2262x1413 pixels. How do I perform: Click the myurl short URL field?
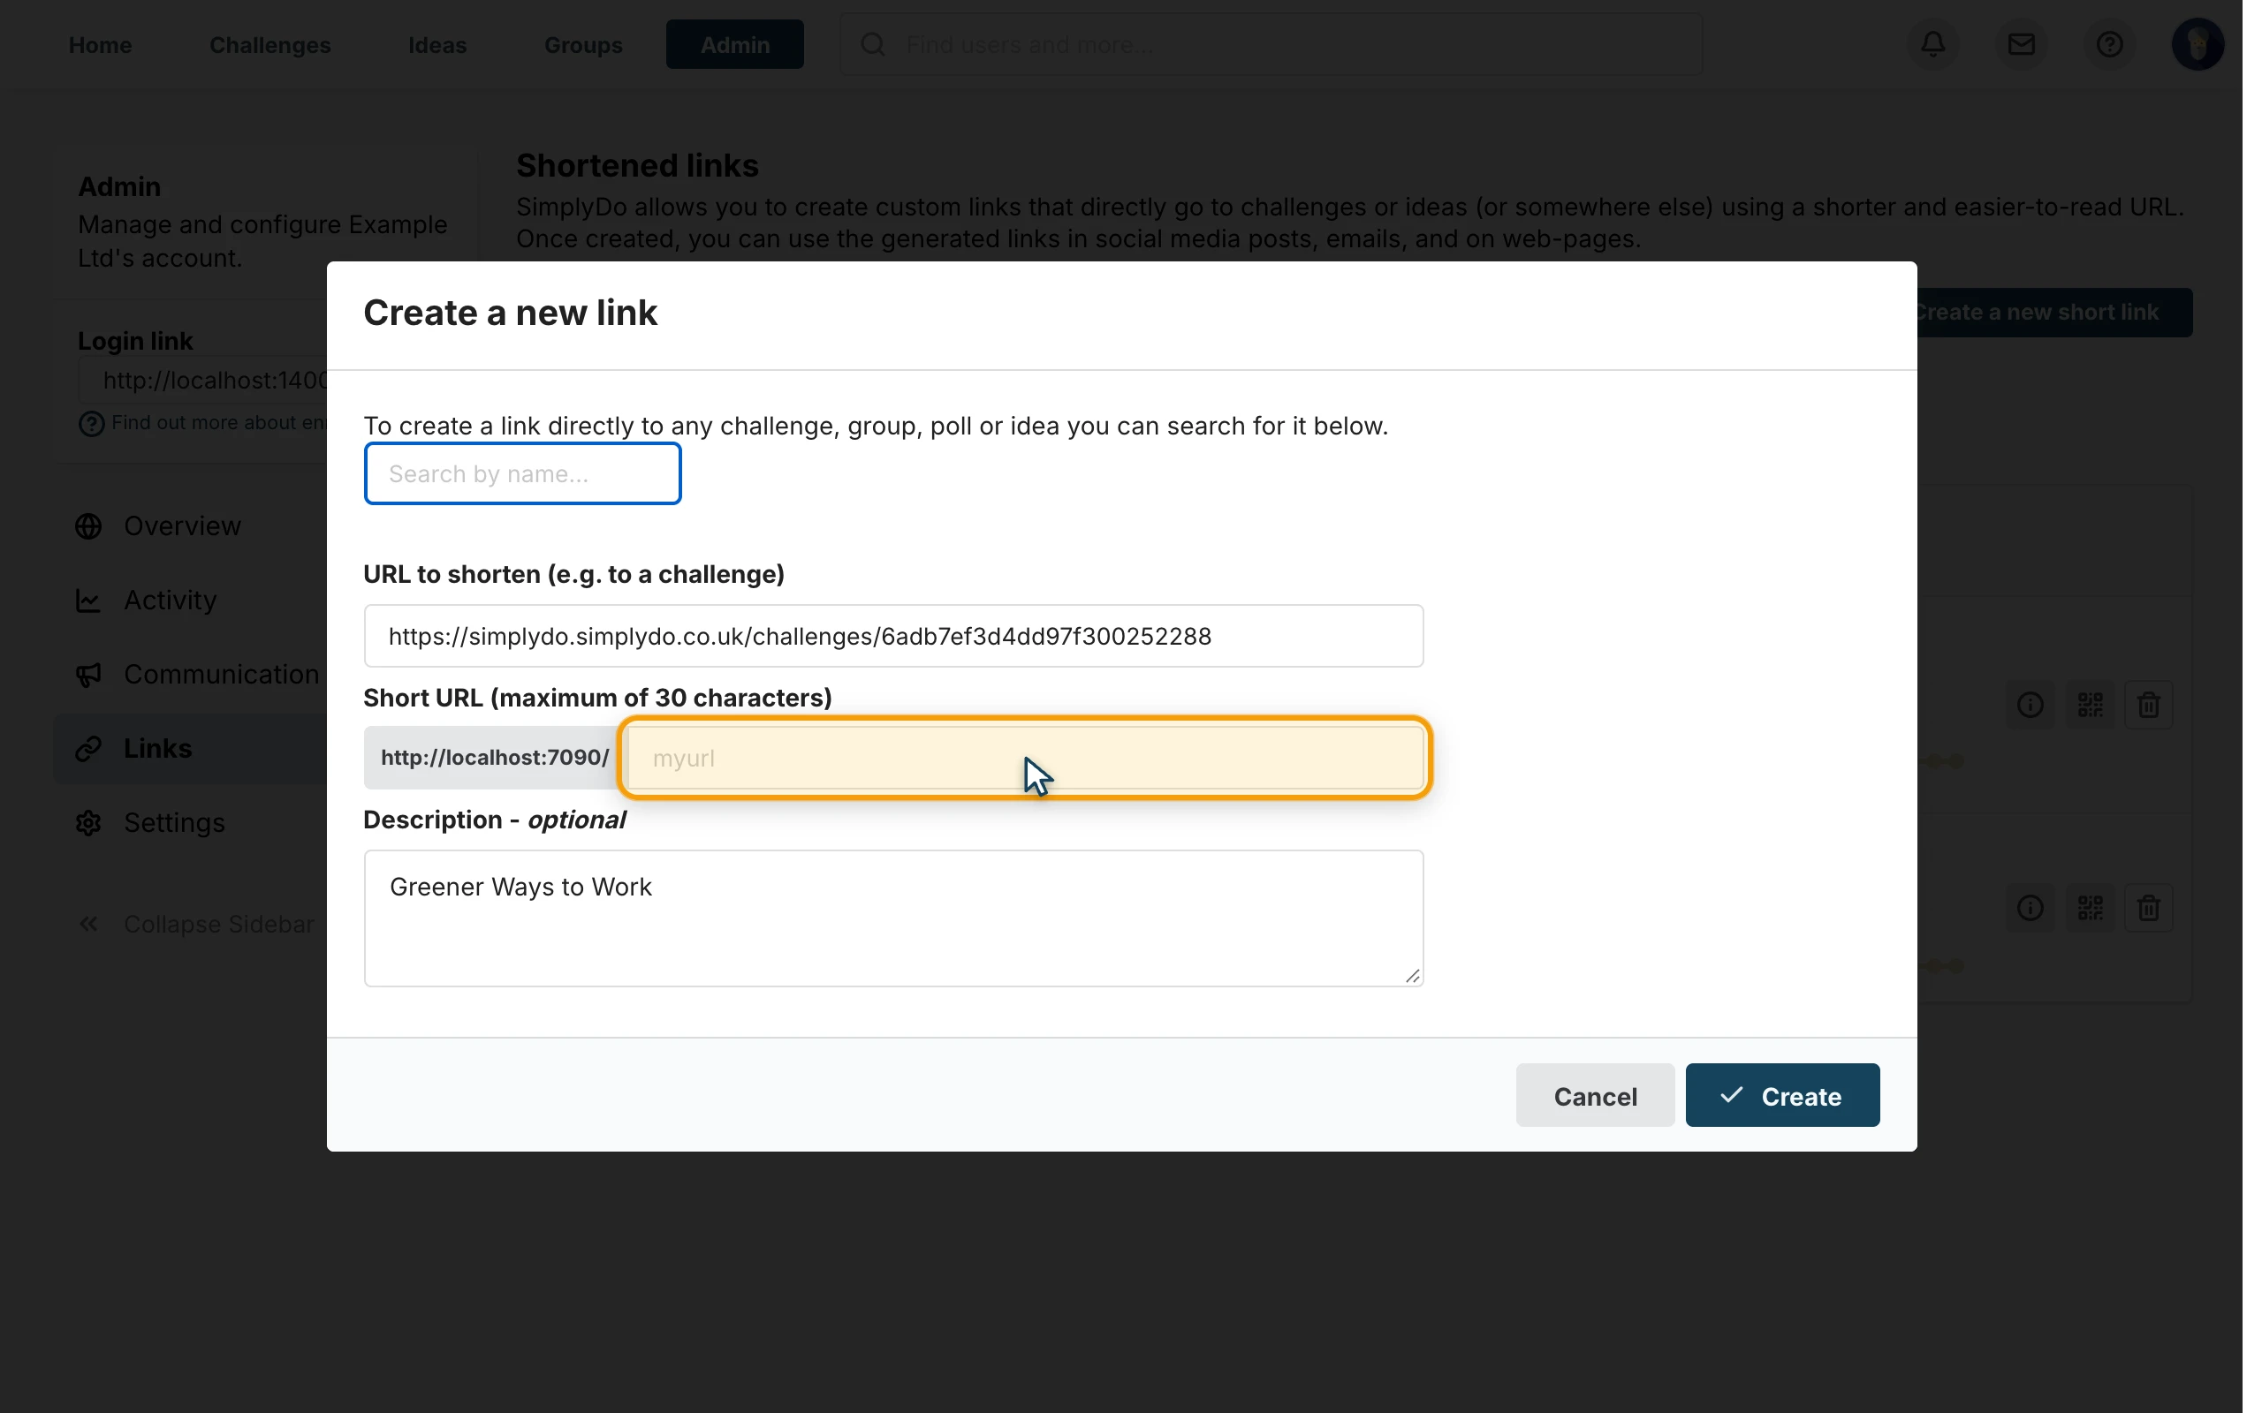(1024, 758)
